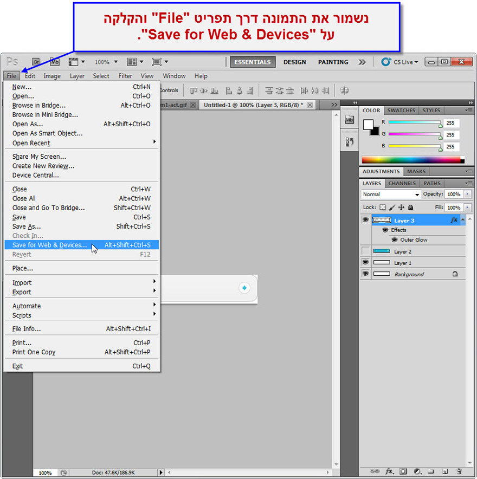
Task: Open the History panel icon in dock
Action: tap(349, 142)
